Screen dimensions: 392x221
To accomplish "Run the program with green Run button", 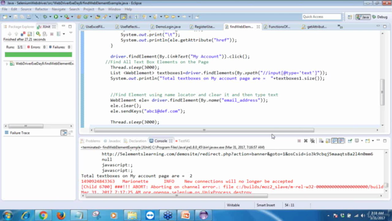I will tap(56, 17).
